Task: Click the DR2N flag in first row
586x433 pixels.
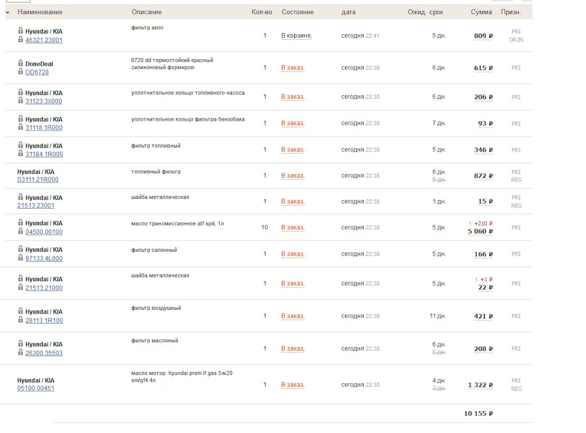Action: [516, 40]
